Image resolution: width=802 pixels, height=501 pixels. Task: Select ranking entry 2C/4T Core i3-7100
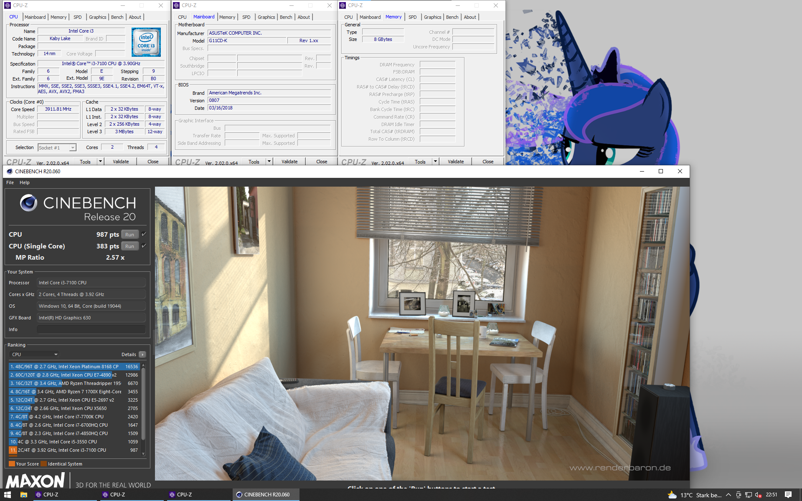pyautogui.click(x=74, y=450)
